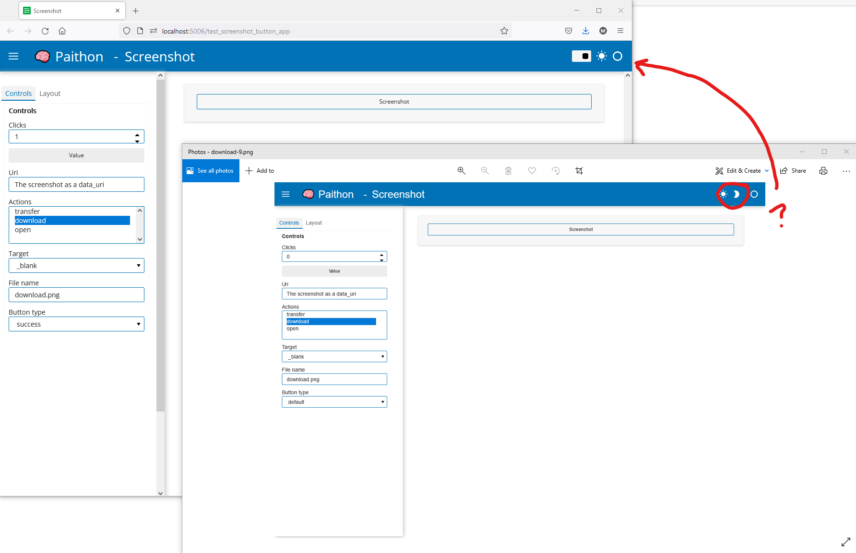Viewport: 856px width, 553px height.
Task: Zoom in on the photo
Action: pyautogui.click(x=461, y=171)
